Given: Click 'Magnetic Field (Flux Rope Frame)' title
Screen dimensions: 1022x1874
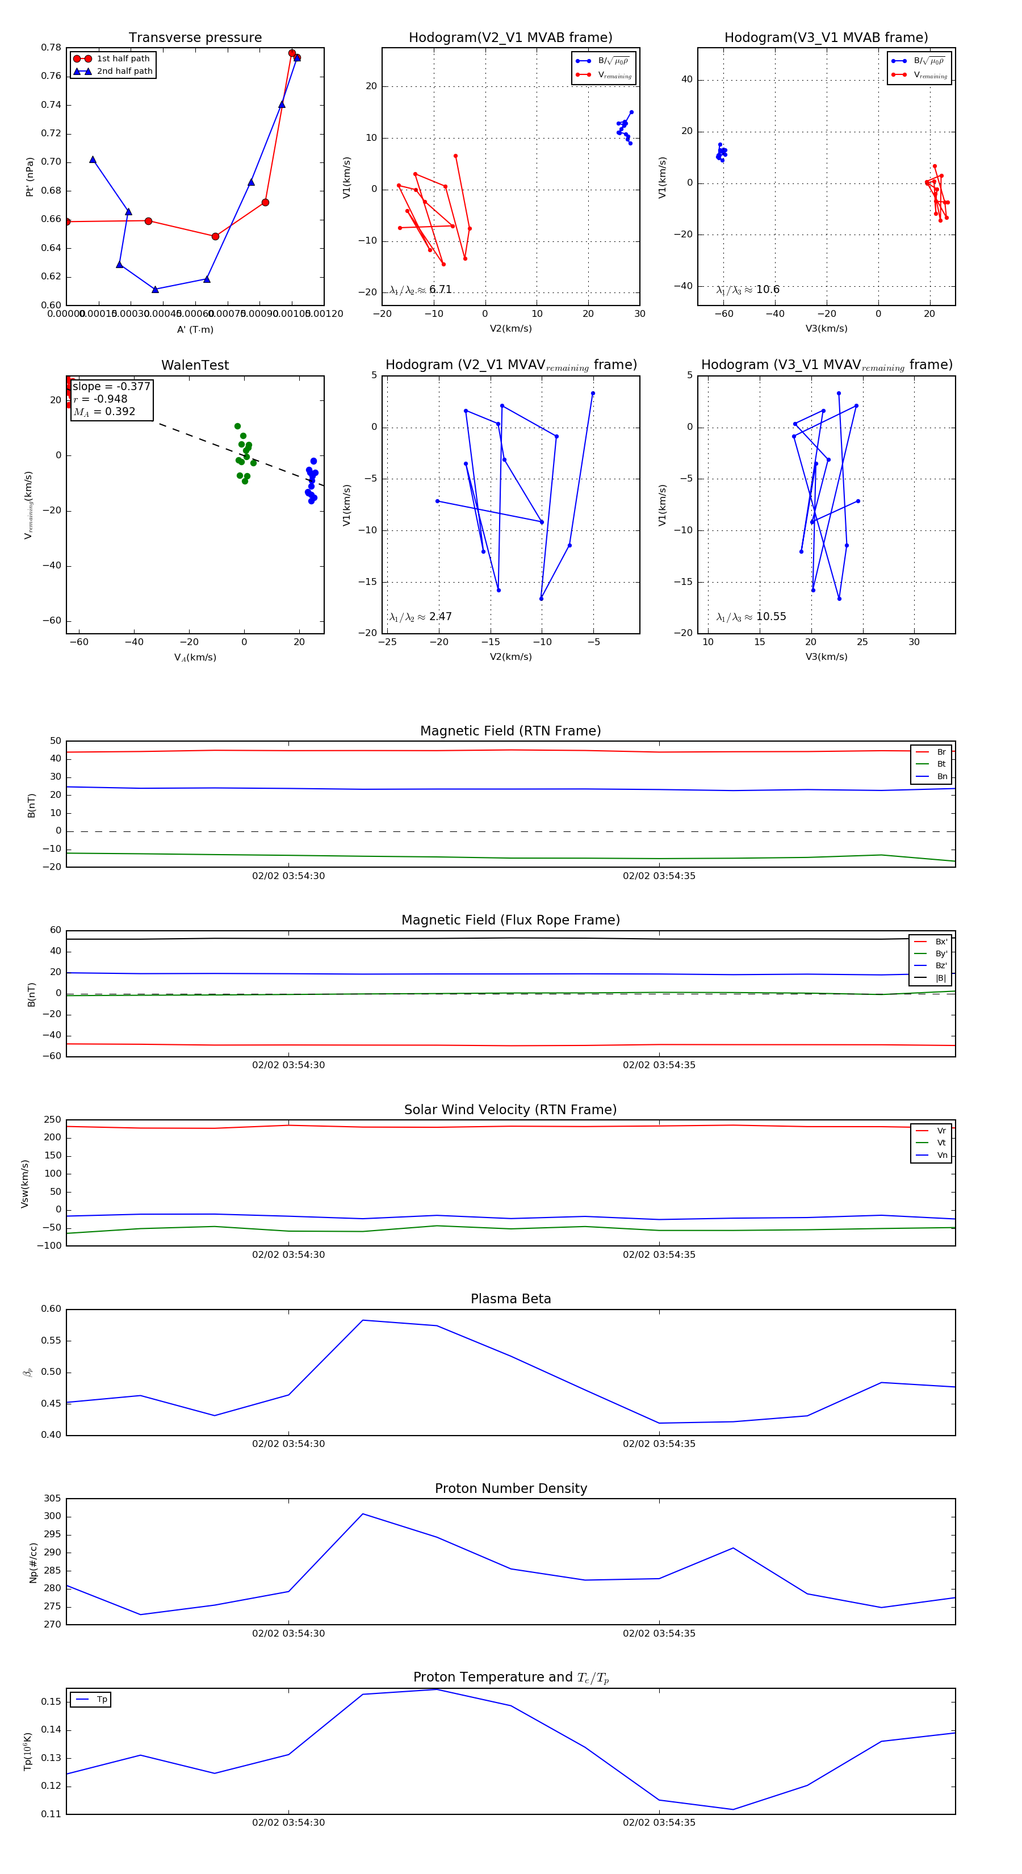Looking at the screenshot, I should tap(510, 921).
